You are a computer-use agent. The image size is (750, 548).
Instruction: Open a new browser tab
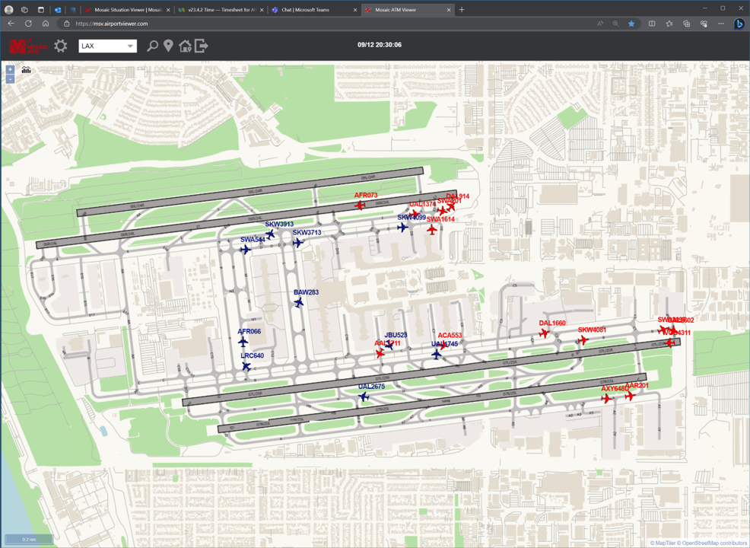[462, 10]
